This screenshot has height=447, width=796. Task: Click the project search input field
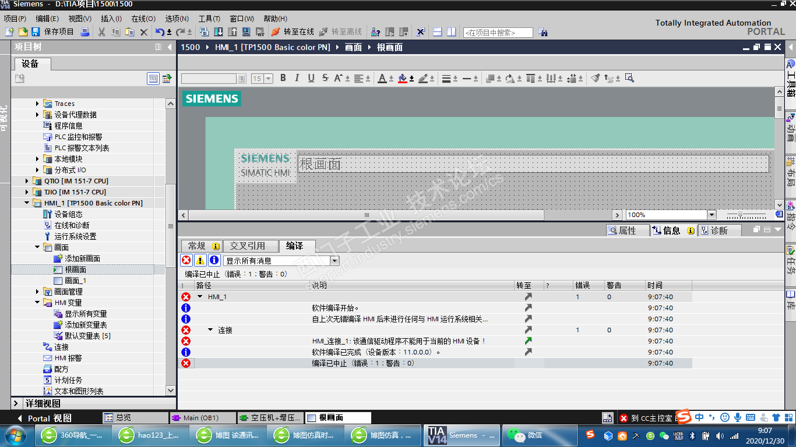click(x=498, y=33)
